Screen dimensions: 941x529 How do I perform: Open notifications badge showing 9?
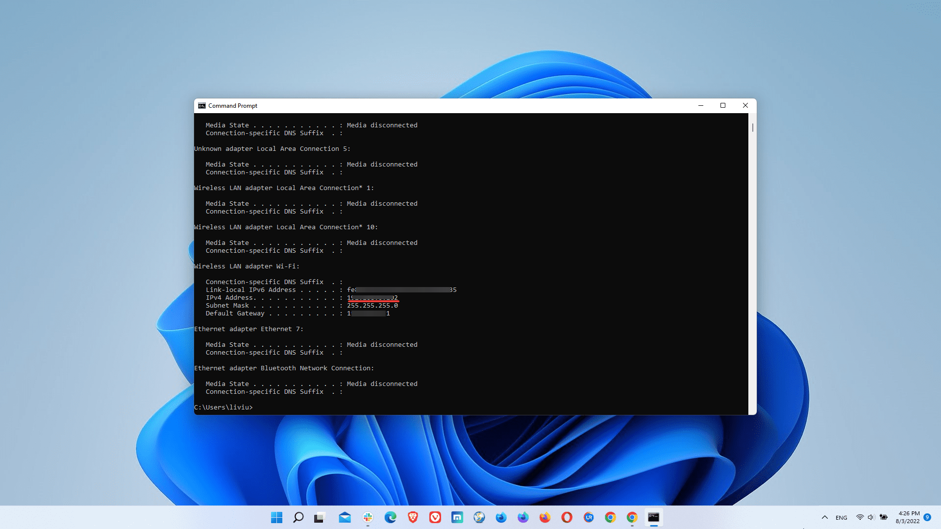(927, 517)
